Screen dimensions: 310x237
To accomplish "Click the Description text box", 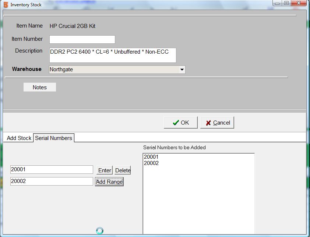I will coord(113,55).
